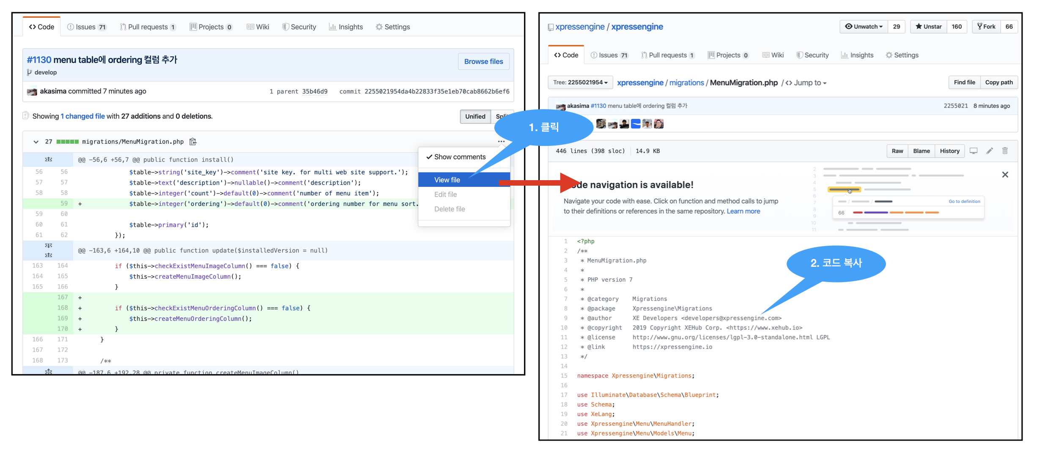Open the Tree: 2255021954 branch dropdown
The height and width of the screenshot is (466, 1042).
tap(580, 82)
